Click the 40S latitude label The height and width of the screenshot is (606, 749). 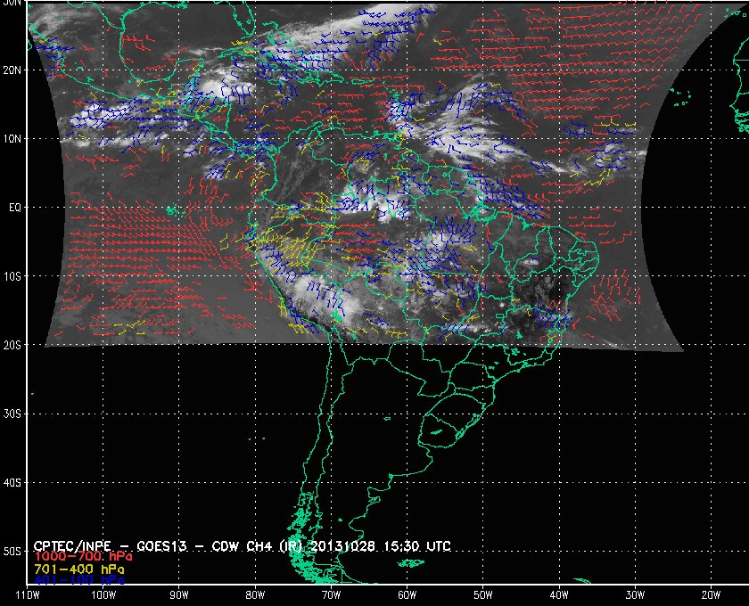[12, 483]
